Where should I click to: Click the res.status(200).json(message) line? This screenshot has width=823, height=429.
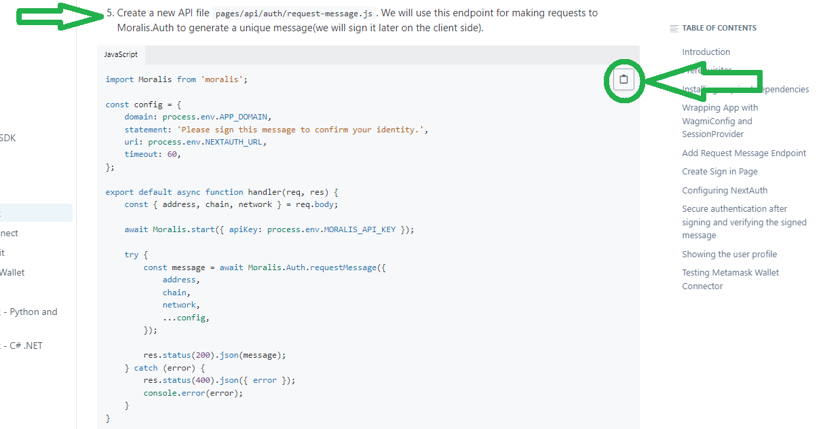(214, 355)
